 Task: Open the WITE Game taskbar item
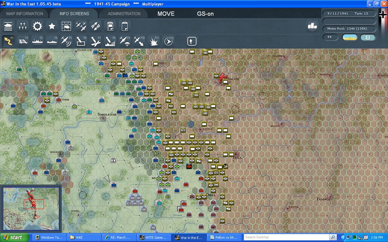[x=153, y=237]
